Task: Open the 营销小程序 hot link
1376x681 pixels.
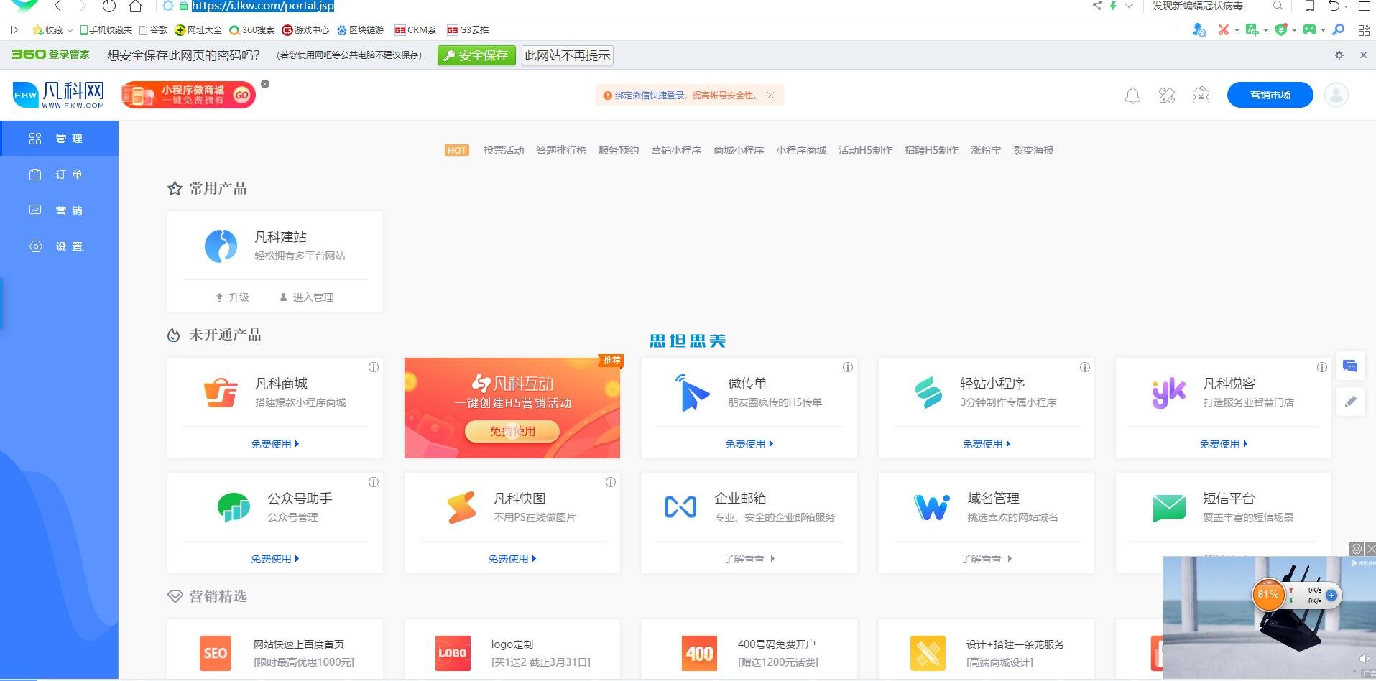Action: pos(676,150)
